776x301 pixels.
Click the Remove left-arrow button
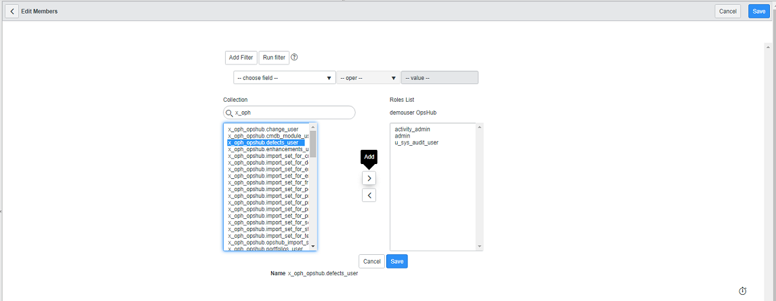pos(369,195)
